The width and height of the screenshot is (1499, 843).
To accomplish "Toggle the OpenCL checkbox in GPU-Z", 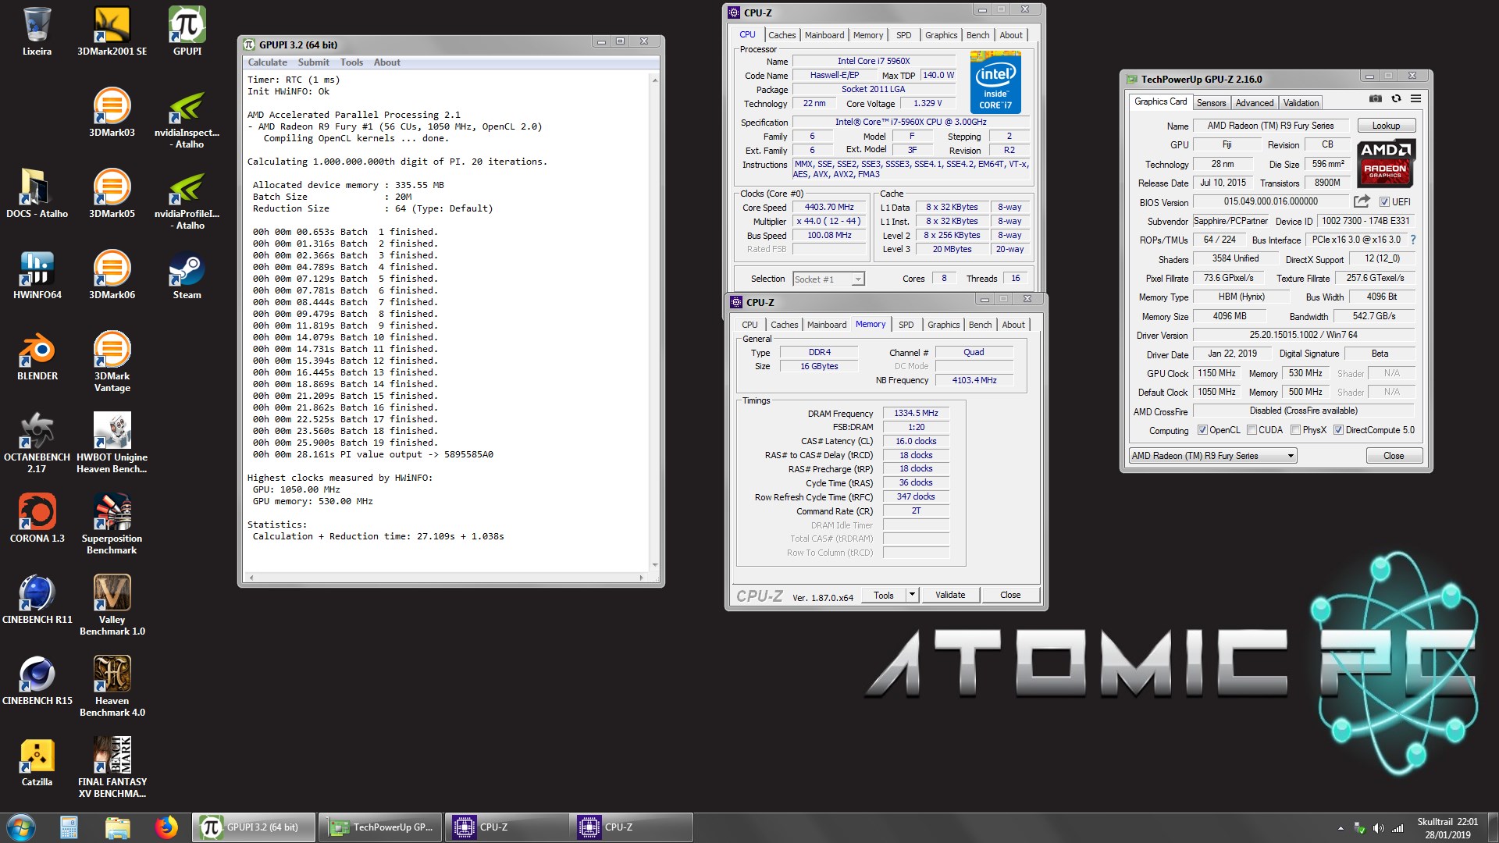I will point(1202,430).
